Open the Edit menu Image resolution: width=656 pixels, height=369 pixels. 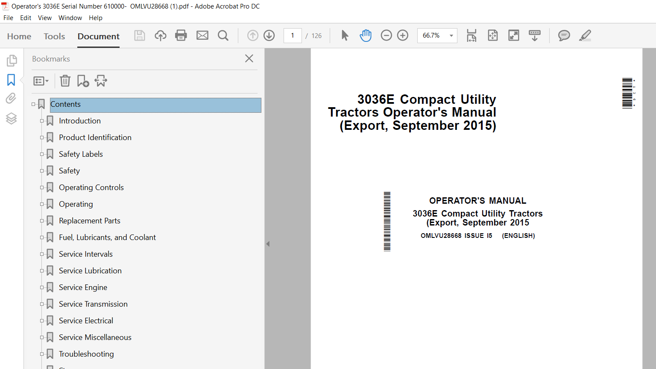[x=26, y=18]
